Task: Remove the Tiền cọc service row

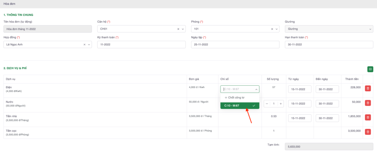Action: 367,132
